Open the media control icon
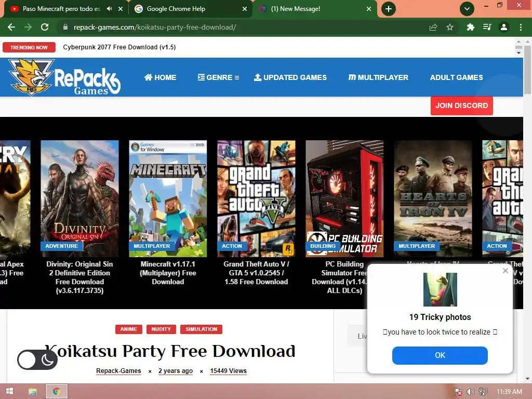This screenshot has width=532, height=399. pos(487,27)
